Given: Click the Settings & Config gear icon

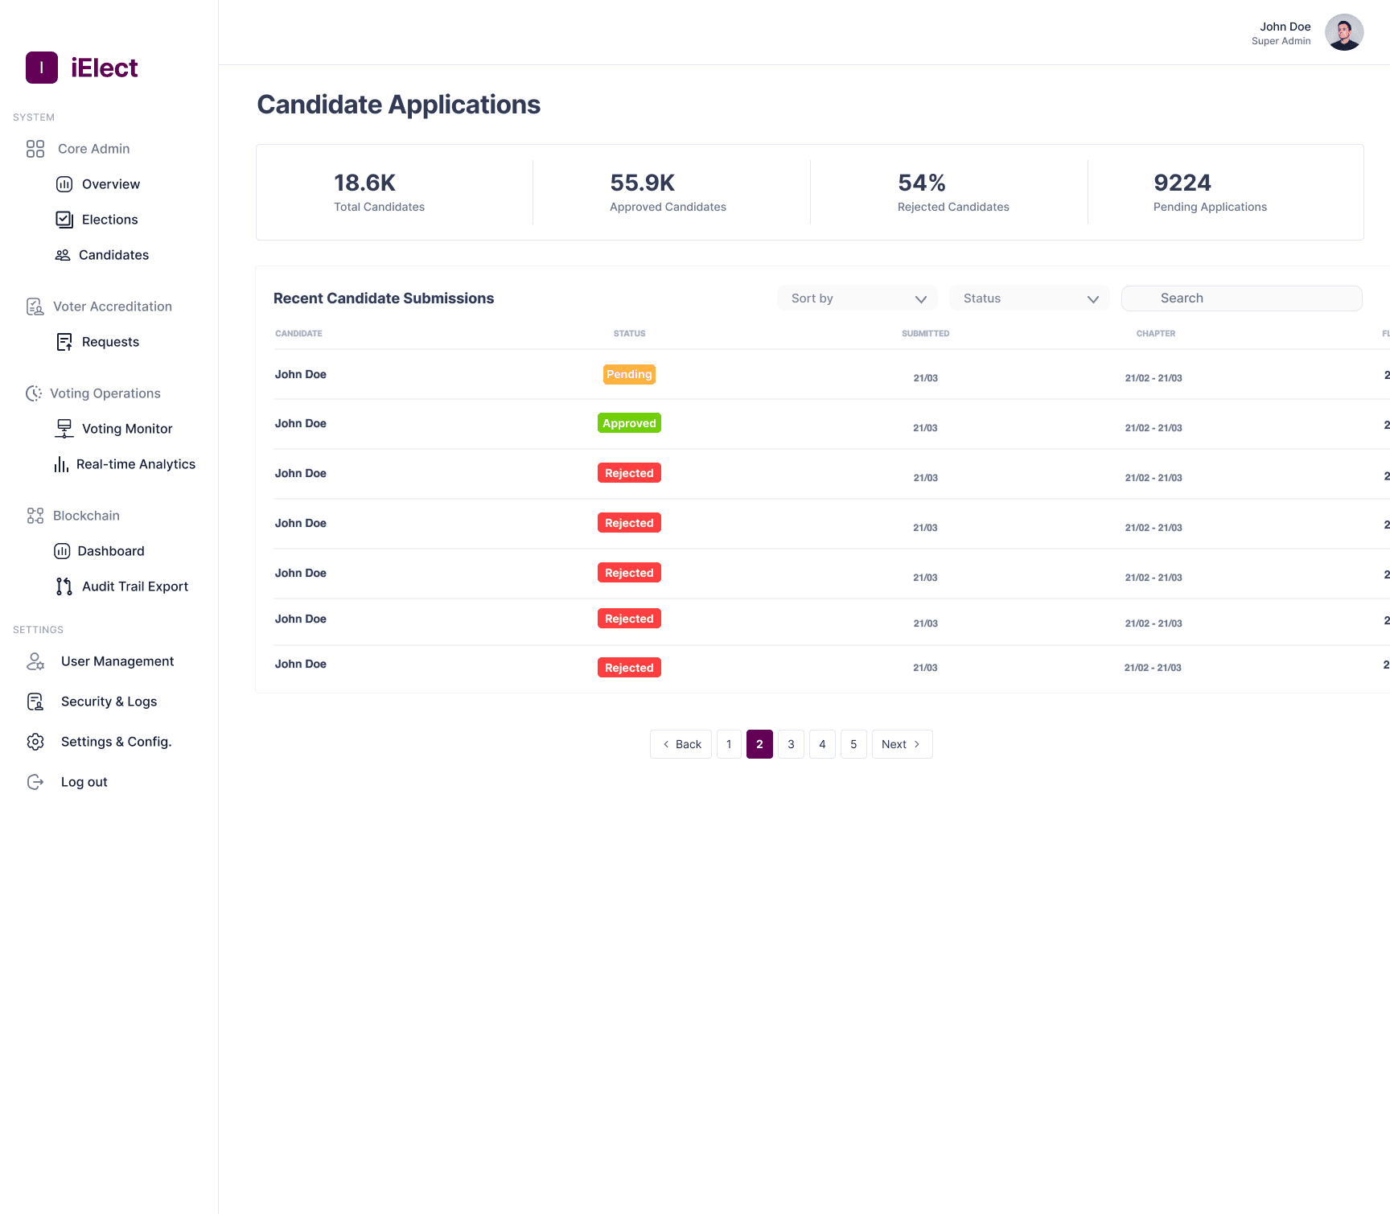Looking at the screenshot, I should (x=35, y=742).
